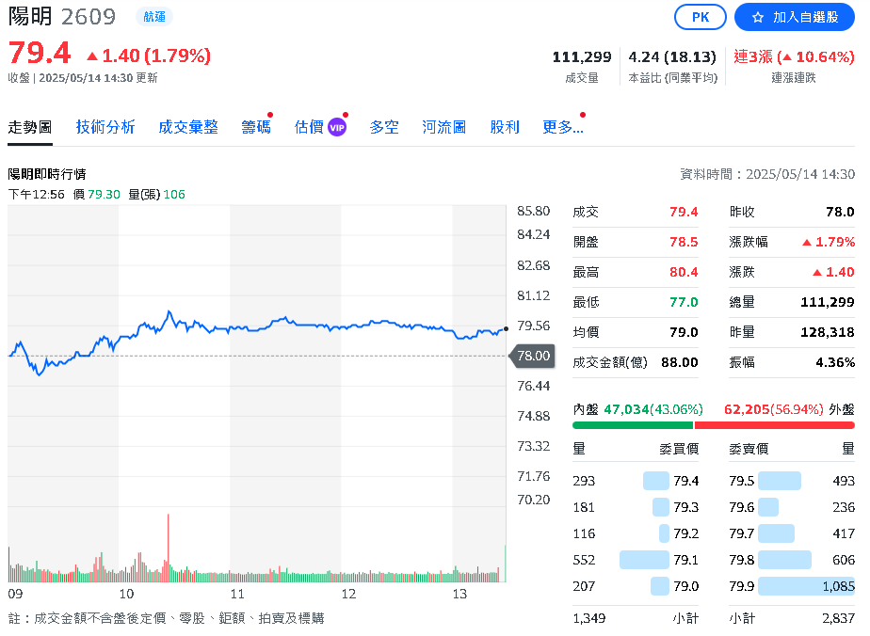The height and width of the screenshot is (636, 870).
Task: Click the 昨量 128,318 value
Action: (828, 332)
